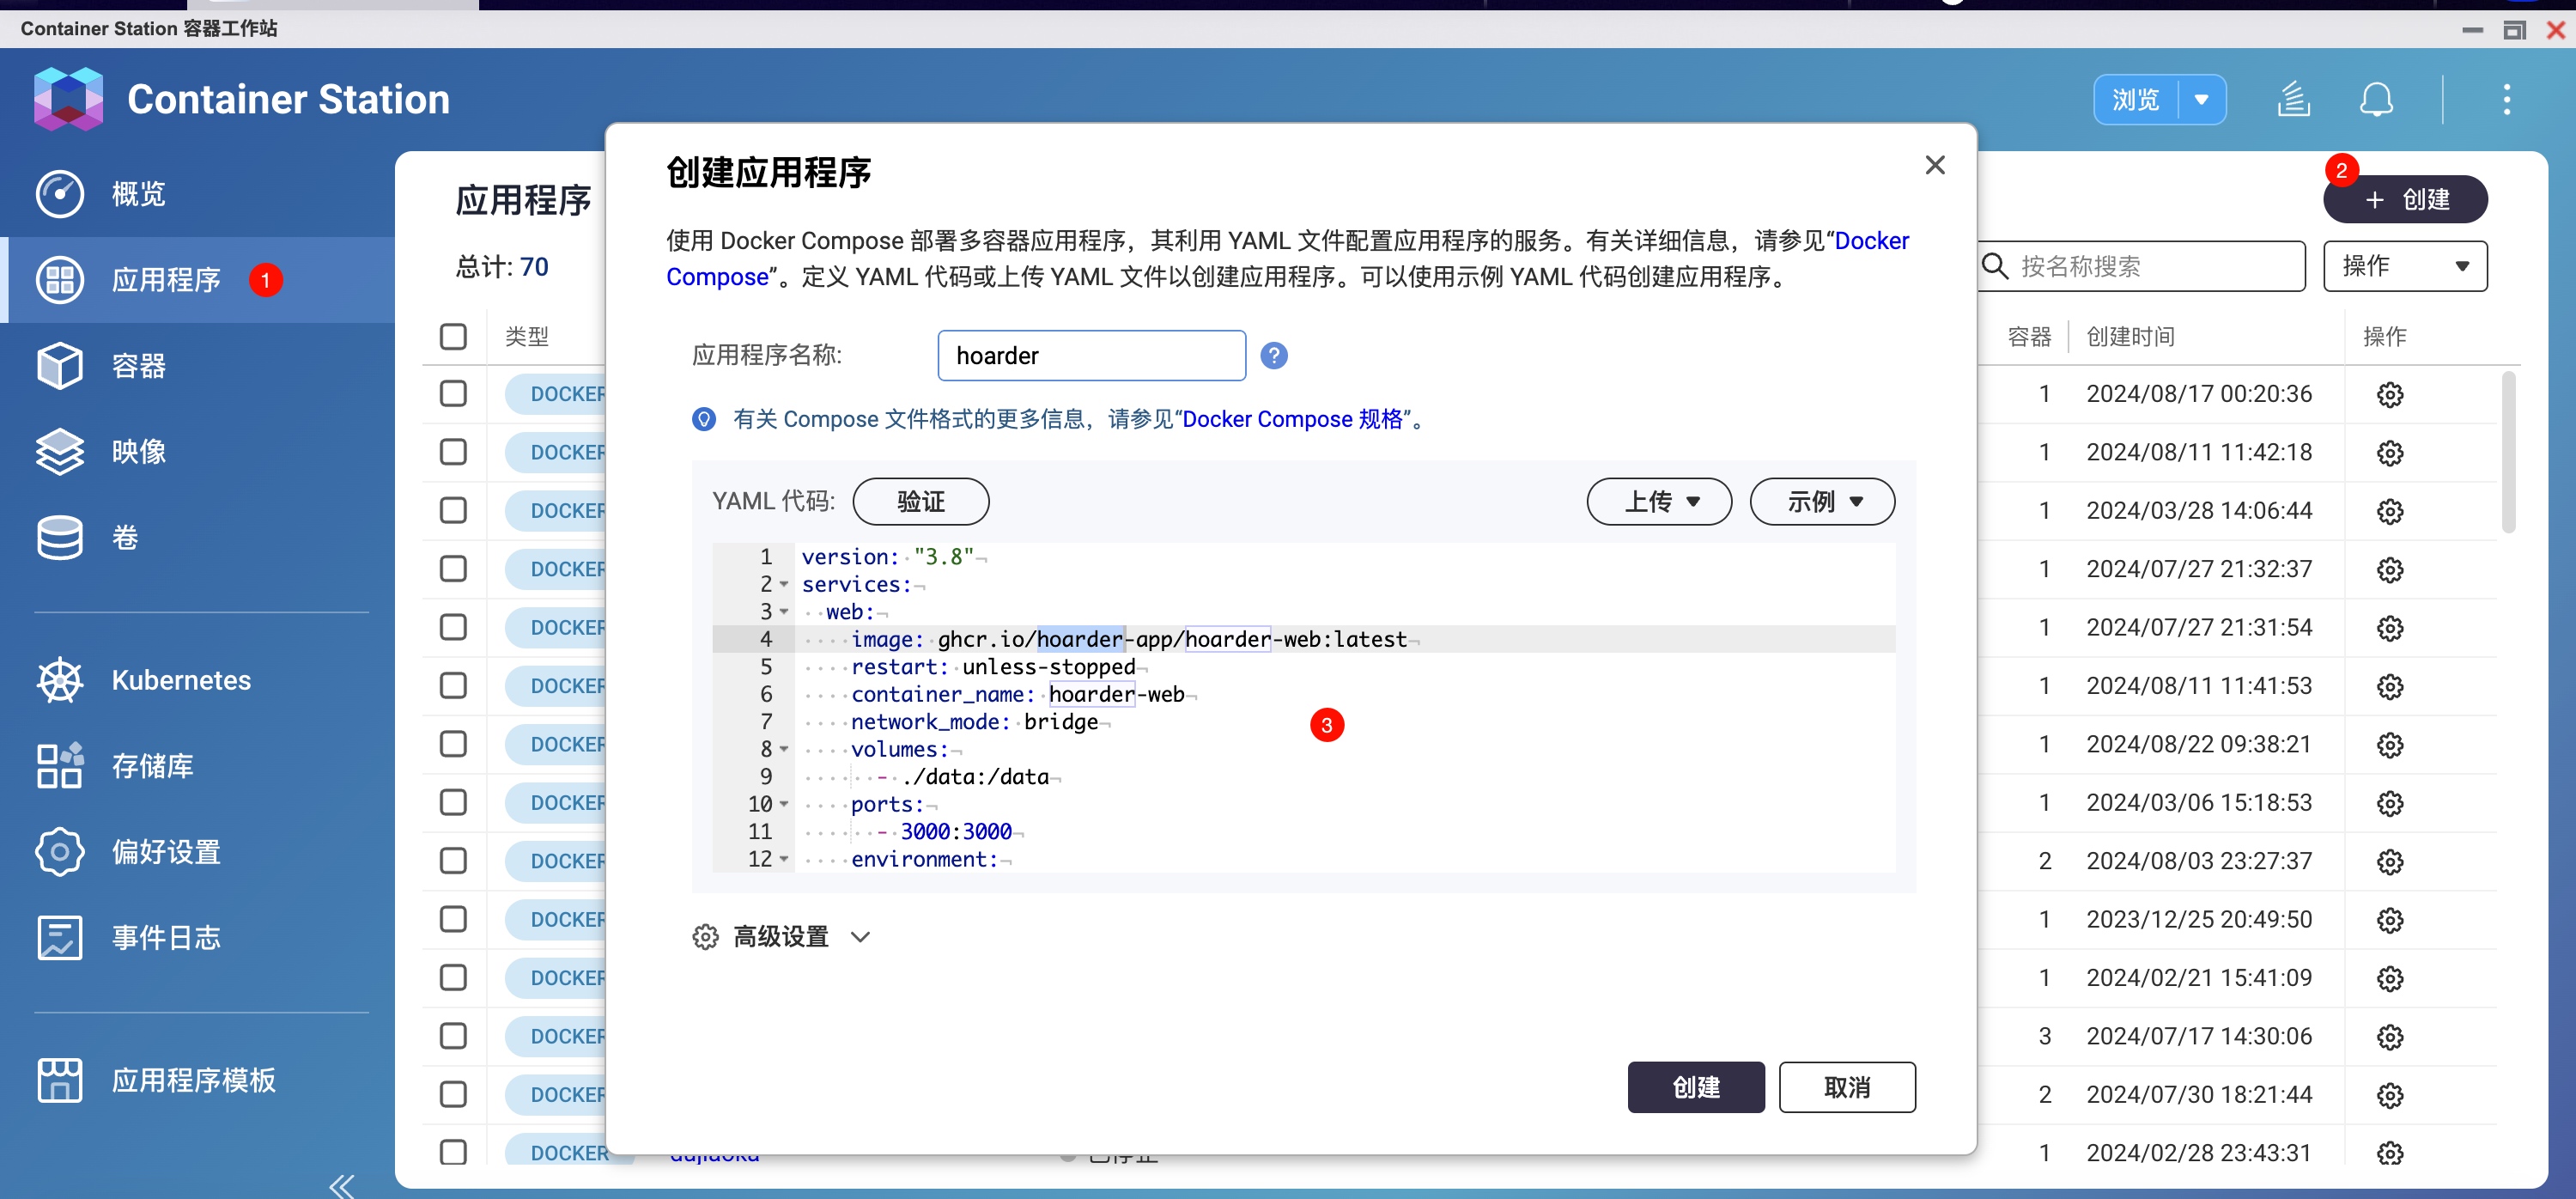Click the notification bell icon
The width and height of the screenshot is (2576, 1199).
coord(2375,100)
